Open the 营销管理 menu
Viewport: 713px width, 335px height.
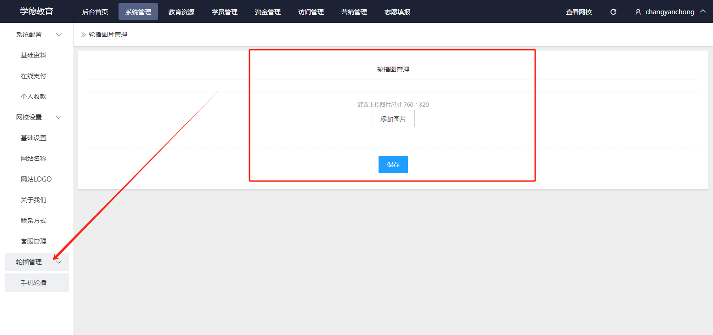click(354, 12)
